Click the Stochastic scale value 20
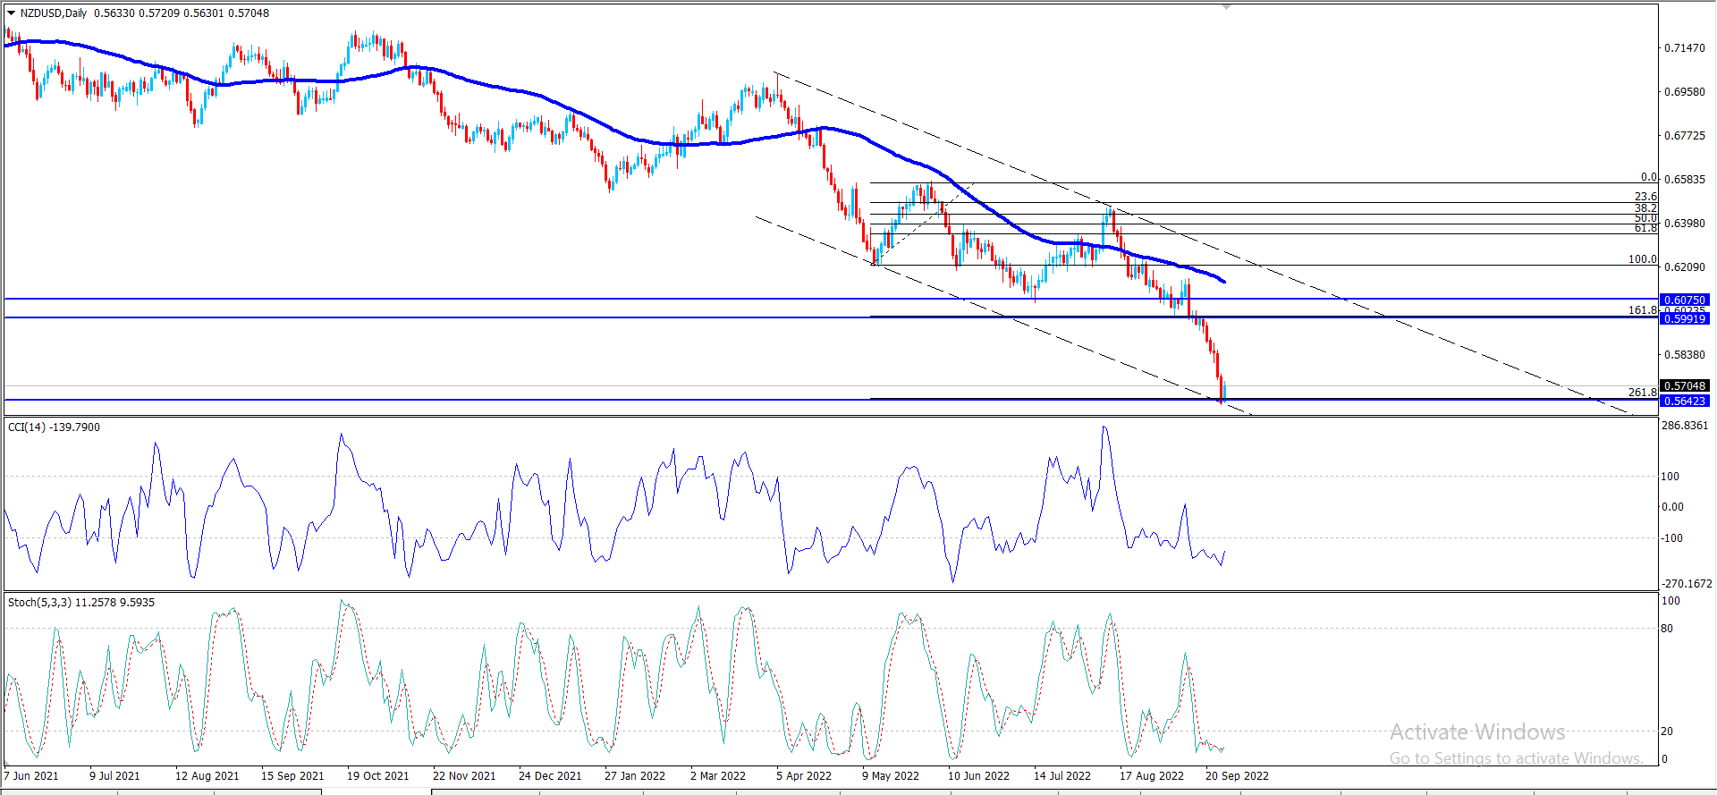 point(1667,732)
